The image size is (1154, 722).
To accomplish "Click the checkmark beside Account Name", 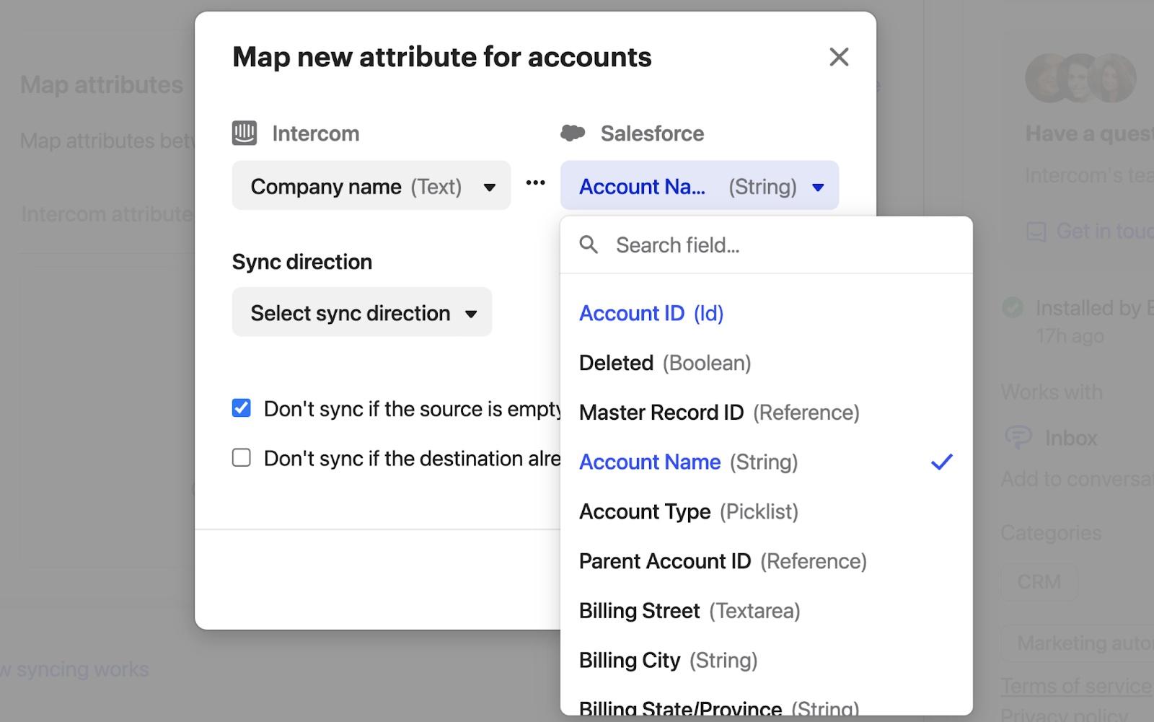I will click(942, 462).
